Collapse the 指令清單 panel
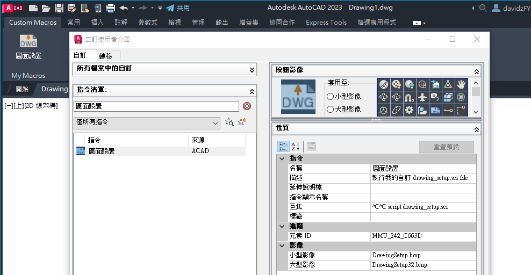The image size is (531, 275). point(252,91)
